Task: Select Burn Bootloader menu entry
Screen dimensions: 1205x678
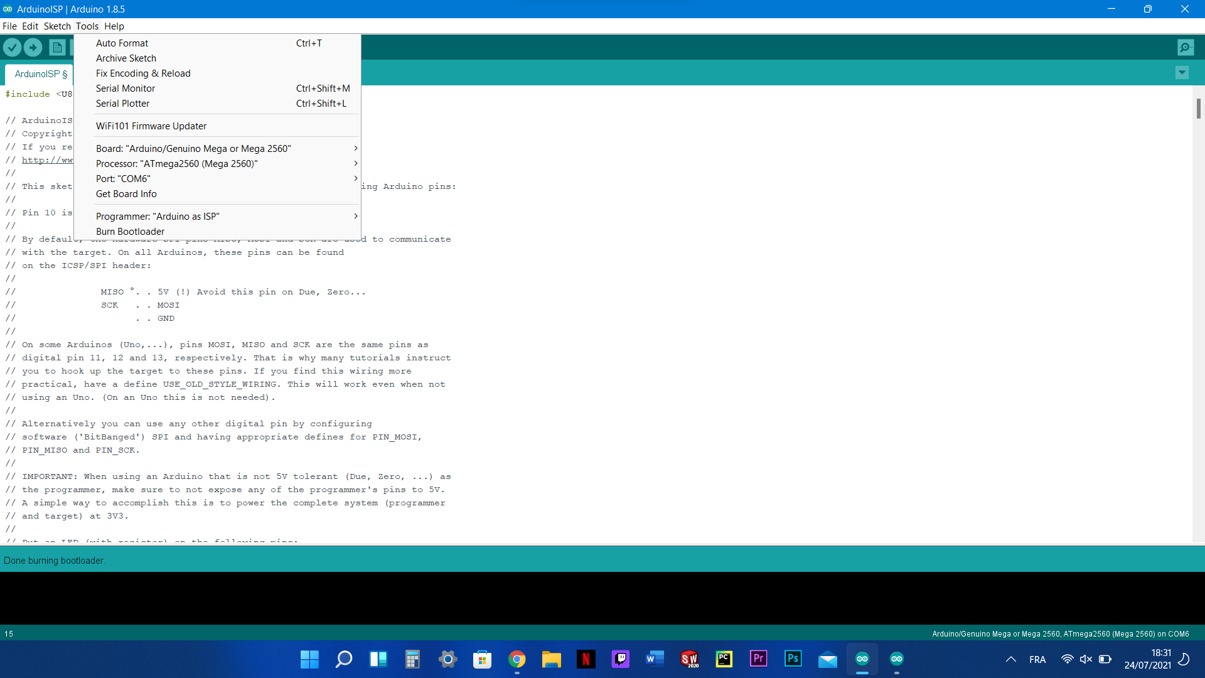Action: pyautogui.click(x=130, y=232)
